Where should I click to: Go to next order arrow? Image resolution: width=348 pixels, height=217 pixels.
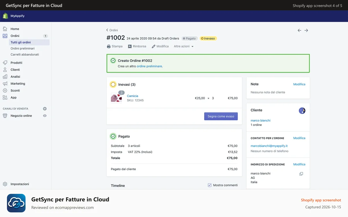tap(306, 30)
